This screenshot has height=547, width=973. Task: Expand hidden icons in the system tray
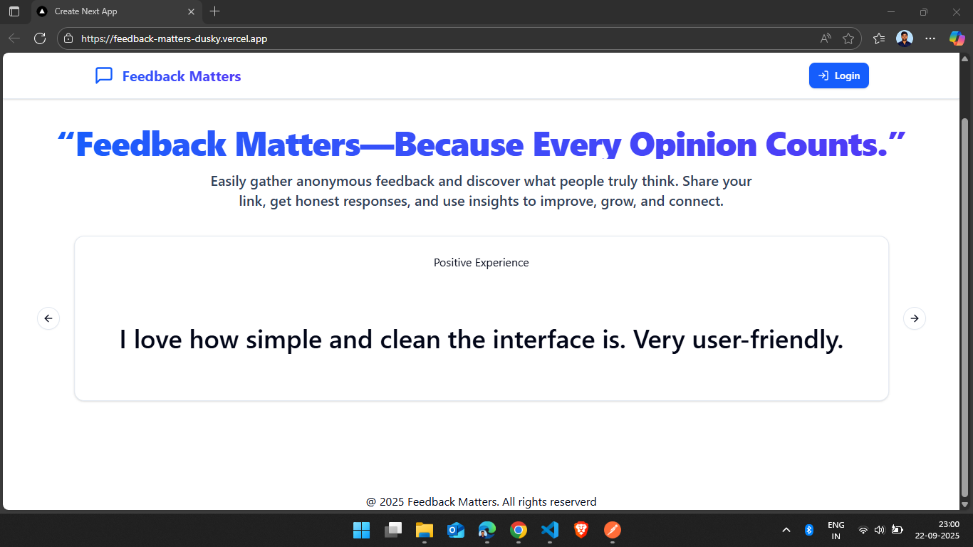[x=786, y=530]
